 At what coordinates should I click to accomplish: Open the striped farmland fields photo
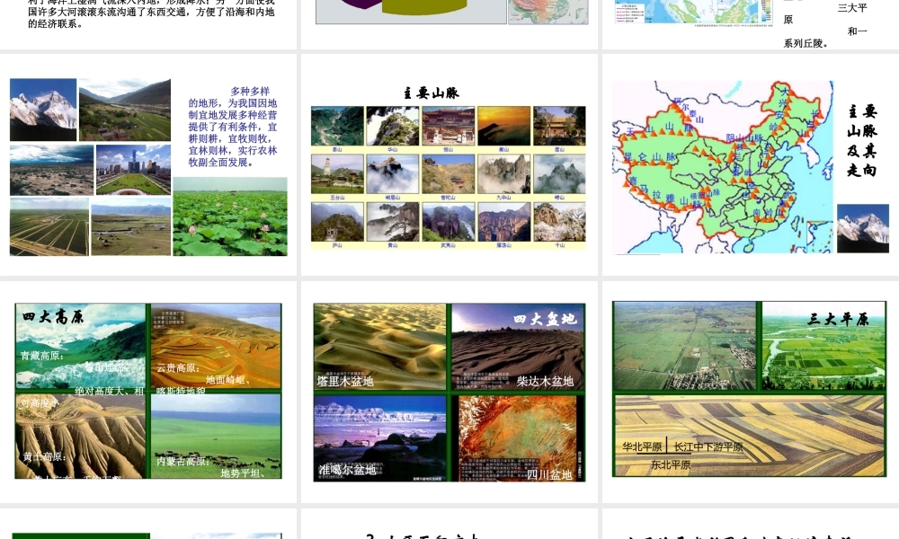(49, 226)
